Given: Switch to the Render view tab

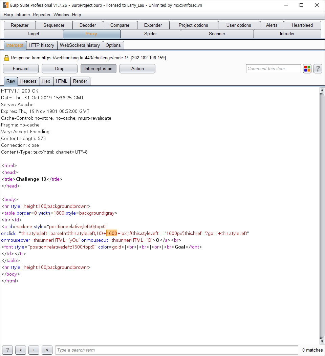Looking at the screenshot, I should (80, 81).
